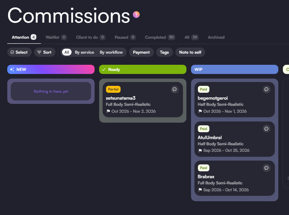Image resolution: width=289 pixels, height=215 pixels.
Task: Click date 'Sep 2026 - Oct 25, 2026'
Action: pyautogui.click(x=226, y=150)
